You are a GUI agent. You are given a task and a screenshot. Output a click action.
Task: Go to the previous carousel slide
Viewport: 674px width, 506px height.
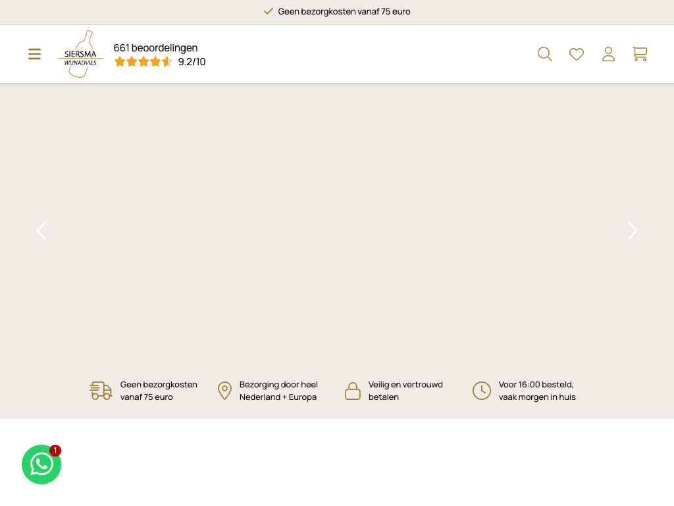tap(41, 231)
